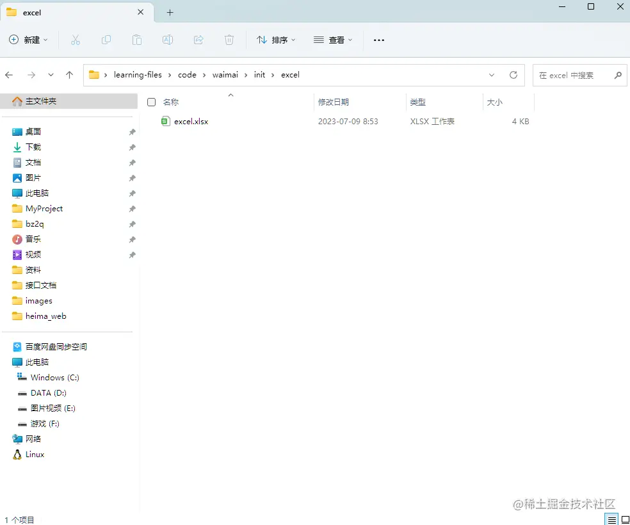Refresh the current folder
The width and height of the screenshot is (630, 525).
click(x=513, y=75)
